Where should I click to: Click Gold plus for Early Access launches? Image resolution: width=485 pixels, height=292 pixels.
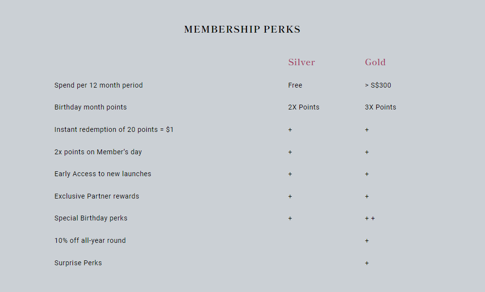pos(367,174)
